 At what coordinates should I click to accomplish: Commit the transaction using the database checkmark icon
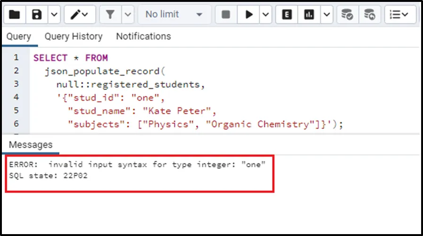347,15
